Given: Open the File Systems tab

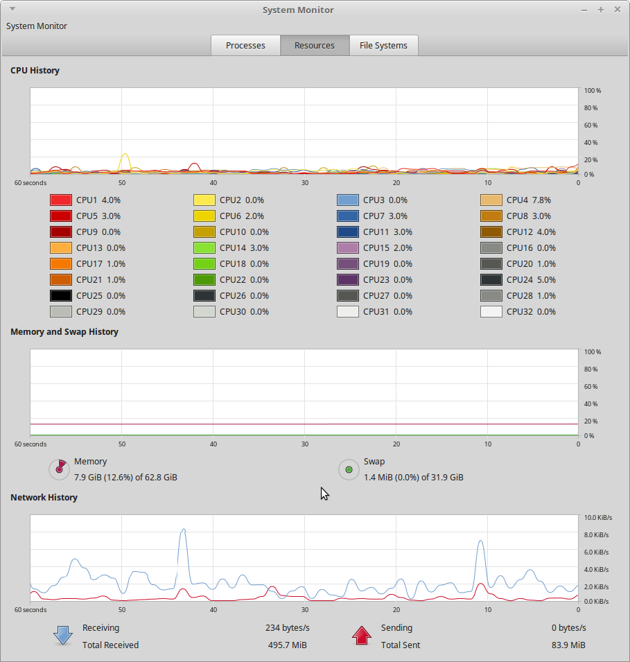Looking at the screenshot, I should pyautogui.click(x=383, y=45).
